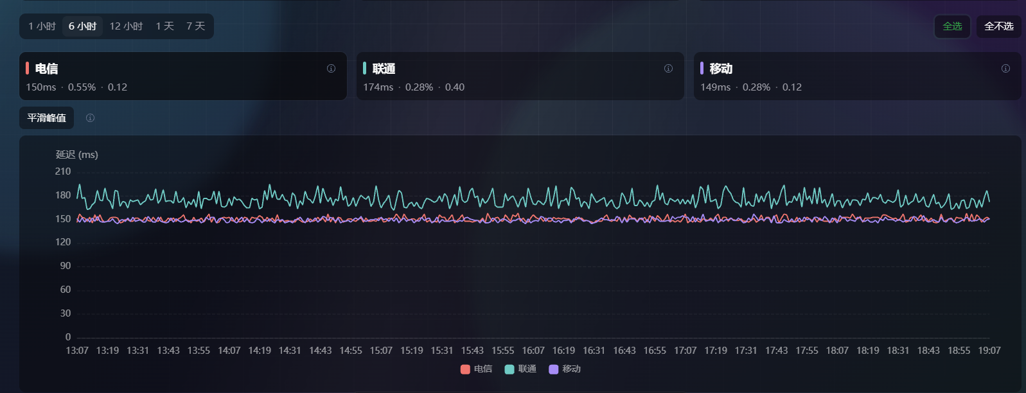Toggle the 电信 carrier card
Viewport: 1026px width, 393px height.
(x=183, y=76)
